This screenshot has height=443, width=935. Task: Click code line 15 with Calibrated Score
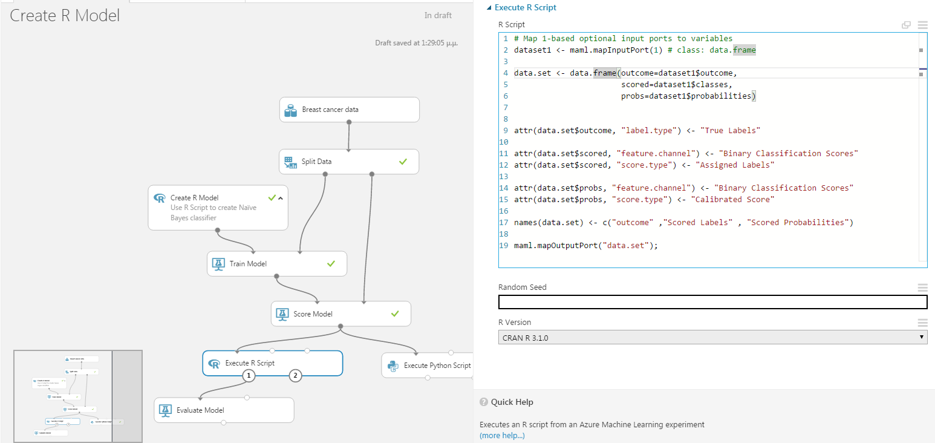643,199
